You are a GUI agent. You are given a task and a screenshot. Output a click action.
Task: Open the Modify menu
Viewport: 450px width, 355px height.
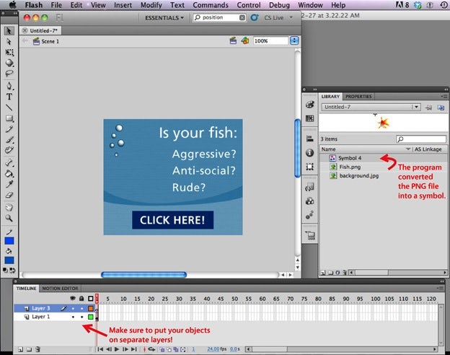(151, 5)
